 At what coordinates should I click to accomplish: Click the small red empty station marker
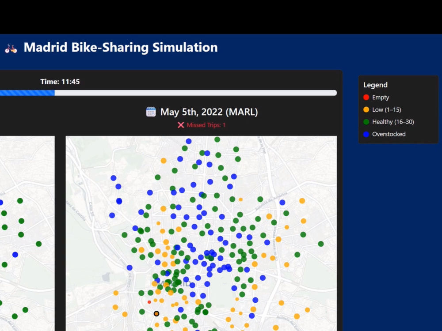[149, 302]
